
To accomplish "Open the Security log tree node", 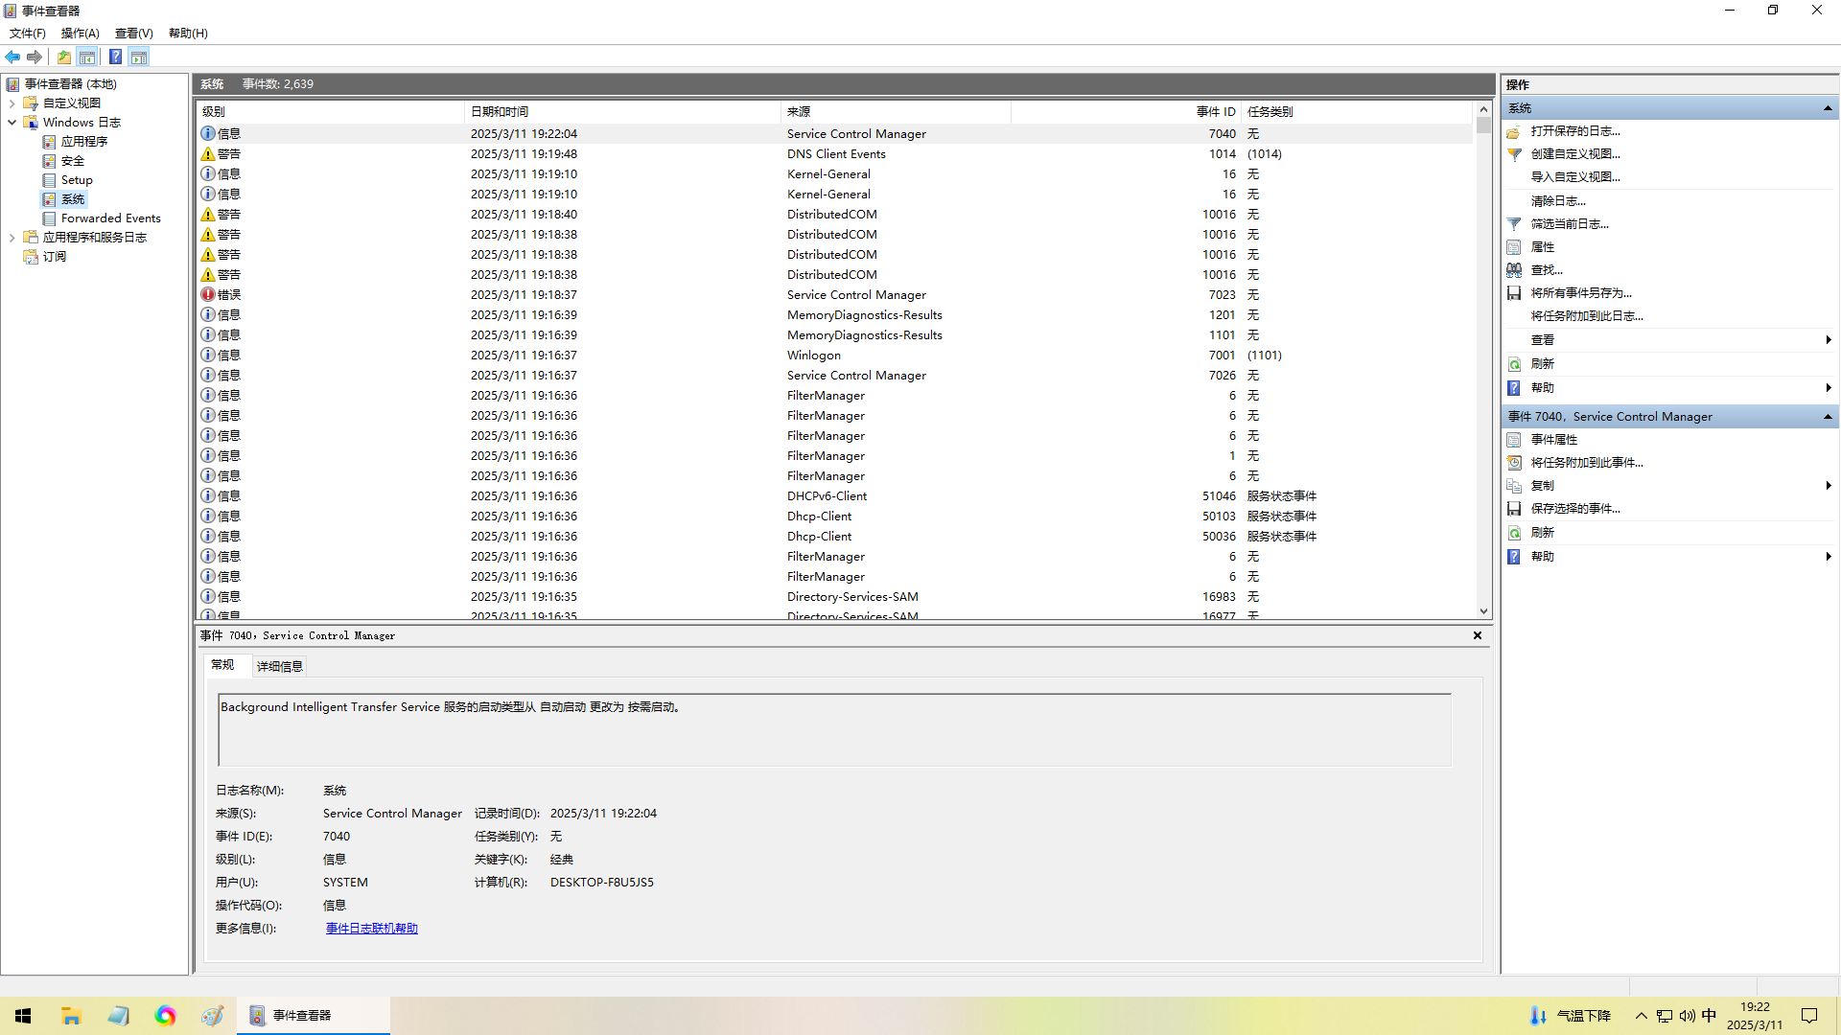I will pos(72,161).
